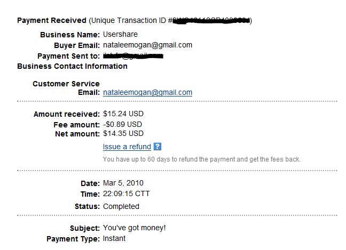Viewport: 346px width, 250px height.
Task: Click the help icon beside Issue a refund
Action: (158, 147)
